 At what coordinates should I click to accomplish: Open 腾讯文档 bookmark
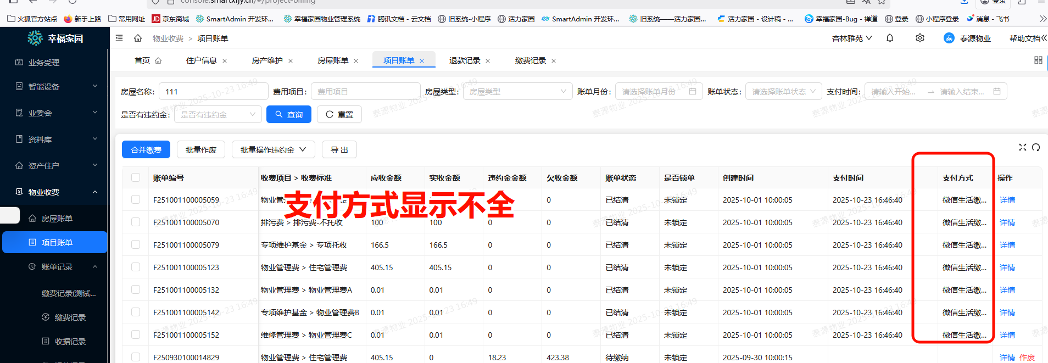(x=399, y=19)
